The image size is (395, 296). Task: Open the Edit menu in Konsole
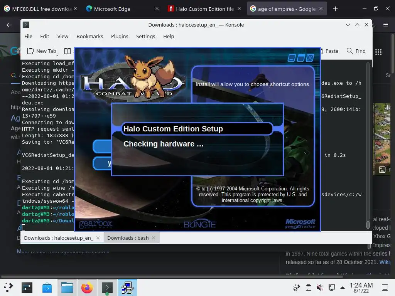coord(45,36)
